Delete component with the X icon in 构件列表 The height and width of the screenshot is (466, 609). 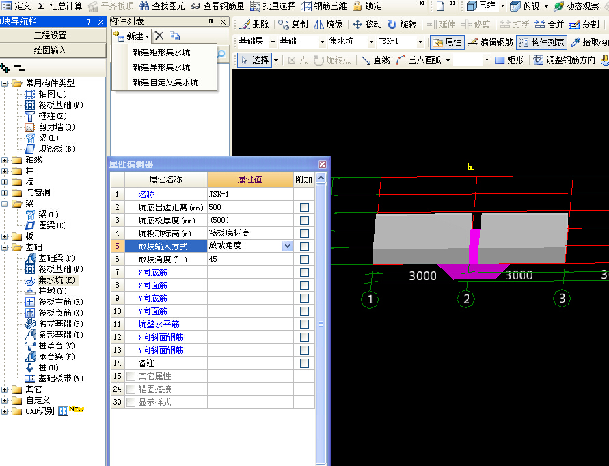click(x=159, y=36)
